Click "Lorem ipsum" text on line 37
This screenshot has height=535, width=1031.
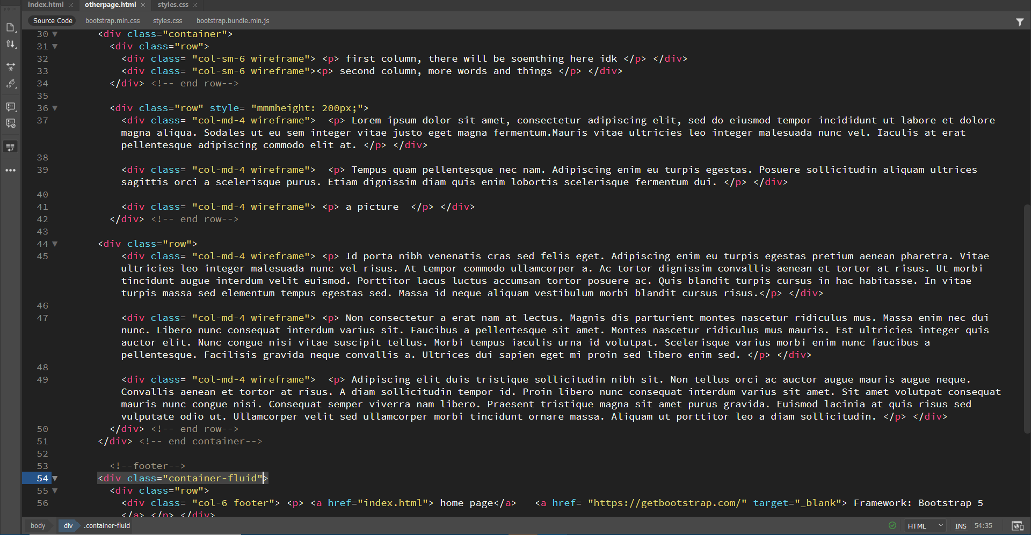pos(384,120)
